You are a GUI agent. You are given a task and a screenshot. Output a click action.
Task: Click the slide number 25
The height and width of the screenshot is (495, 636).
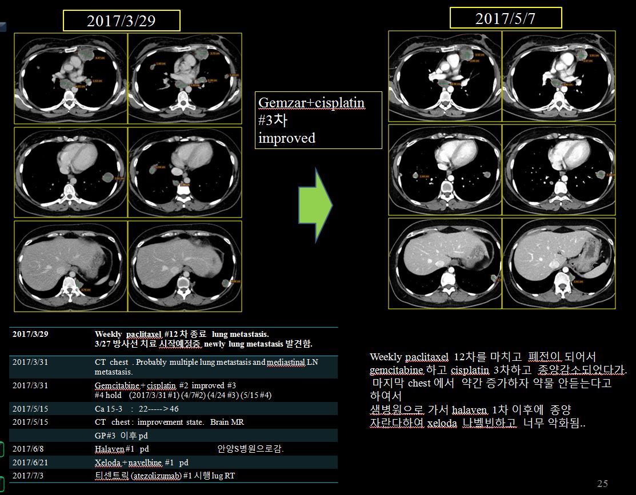tap(602, 484)
